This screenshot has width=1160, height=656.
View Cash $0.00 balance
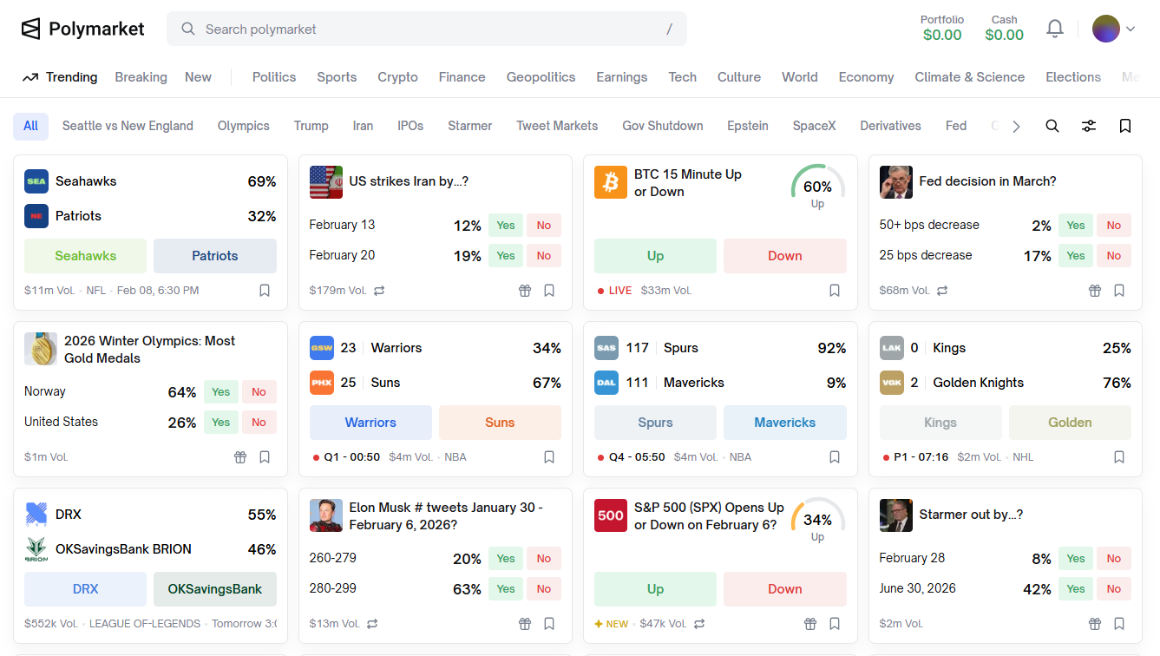(1005, 28)
